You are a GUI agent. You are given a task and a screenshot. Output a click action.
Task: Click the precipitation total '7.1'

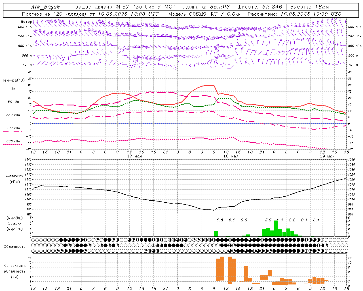tap(280, 220)
